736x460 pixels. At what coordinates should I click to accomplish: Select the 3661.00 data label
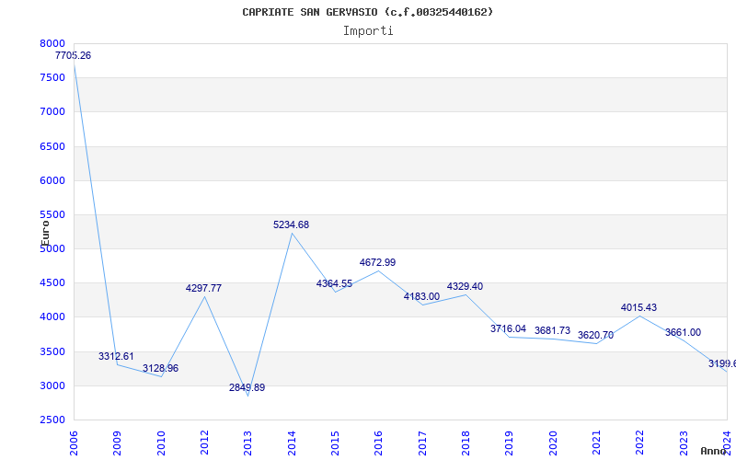pyautogui.click(x=683, y=332)
